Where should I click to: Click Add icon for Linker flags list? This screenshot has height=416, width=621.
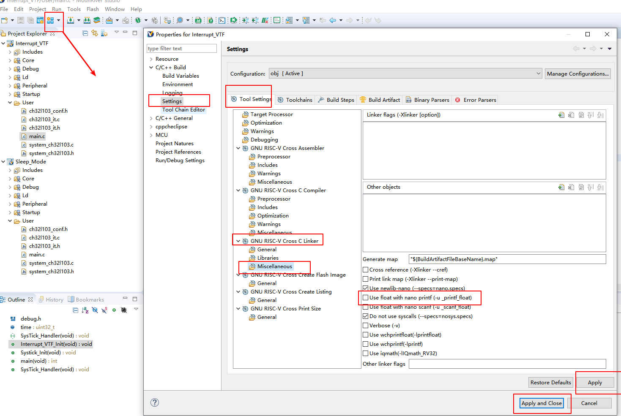[x=561, y=115]
